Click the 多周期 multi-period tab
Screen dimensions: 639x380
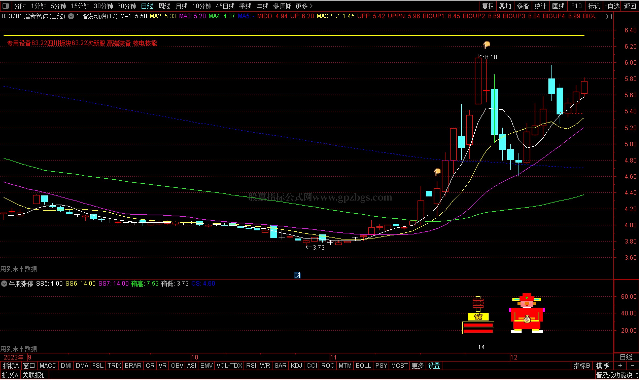(282, 6)
